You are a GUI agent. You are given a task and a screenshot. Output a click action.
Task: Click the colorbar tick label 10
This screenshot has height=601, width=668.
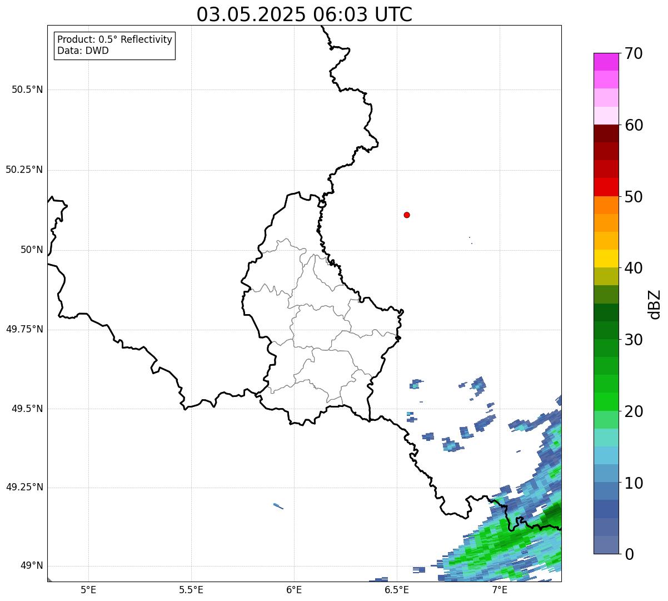[x=634, y=483]
